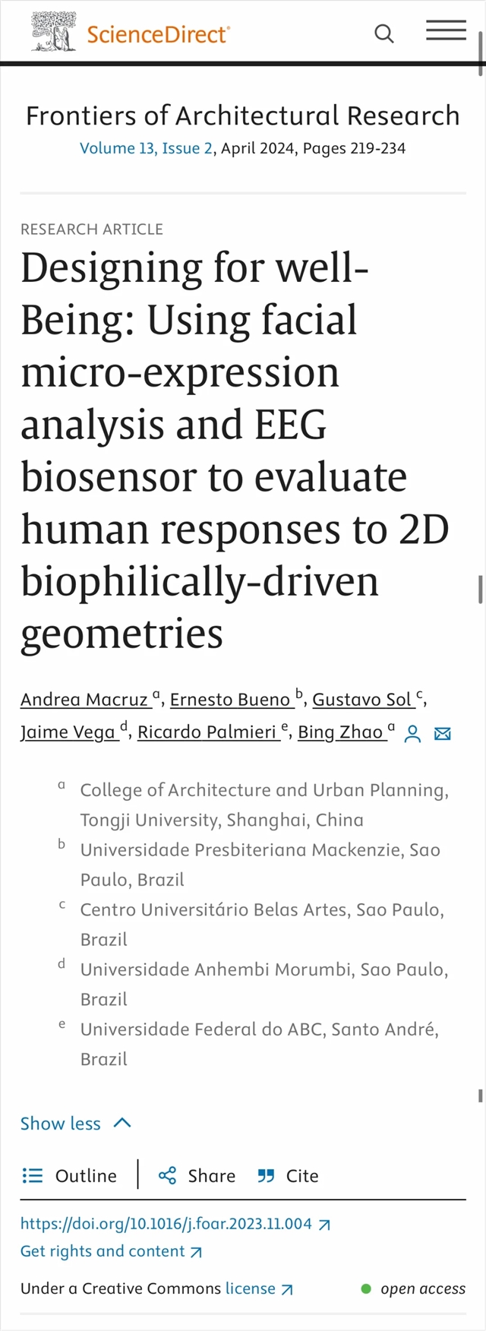The width and height of the screenshot is (486, 1331).
Task: Collapse affiliations with Show less
Action: 61,1124
